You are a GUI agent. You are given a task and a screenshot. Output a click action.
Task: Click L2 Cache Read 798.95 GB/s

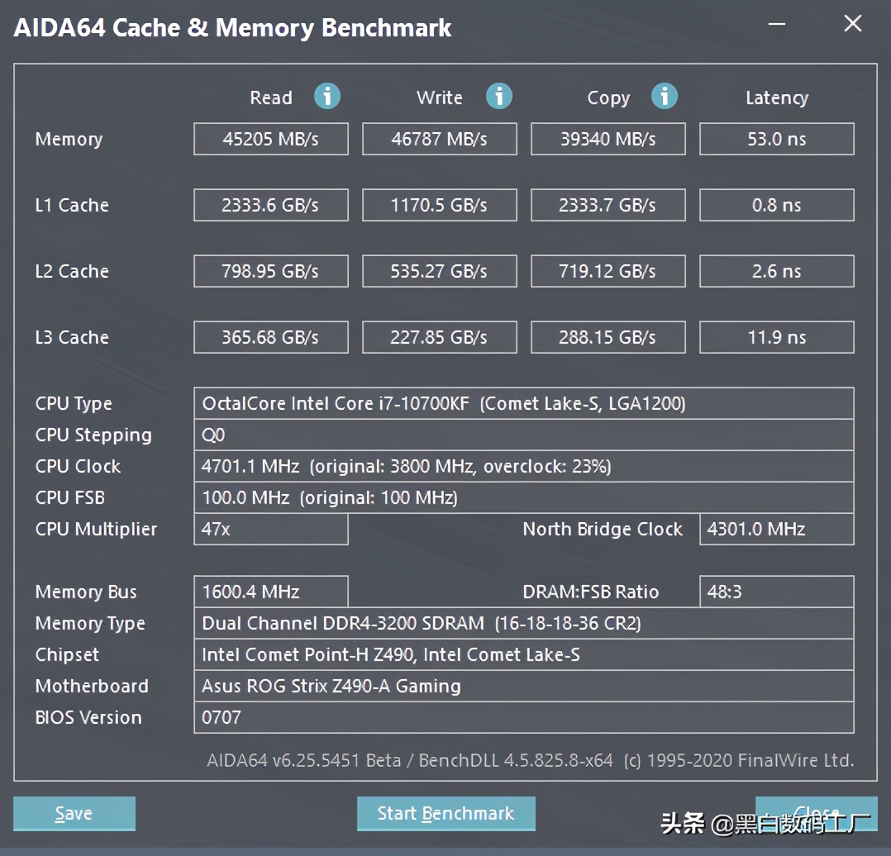[271, 271]
